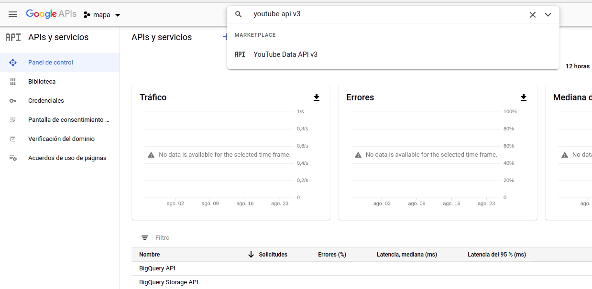This screenshot has width=592, height=289.
Task: Click the MARKETPLACE section label
Action: 255,35
